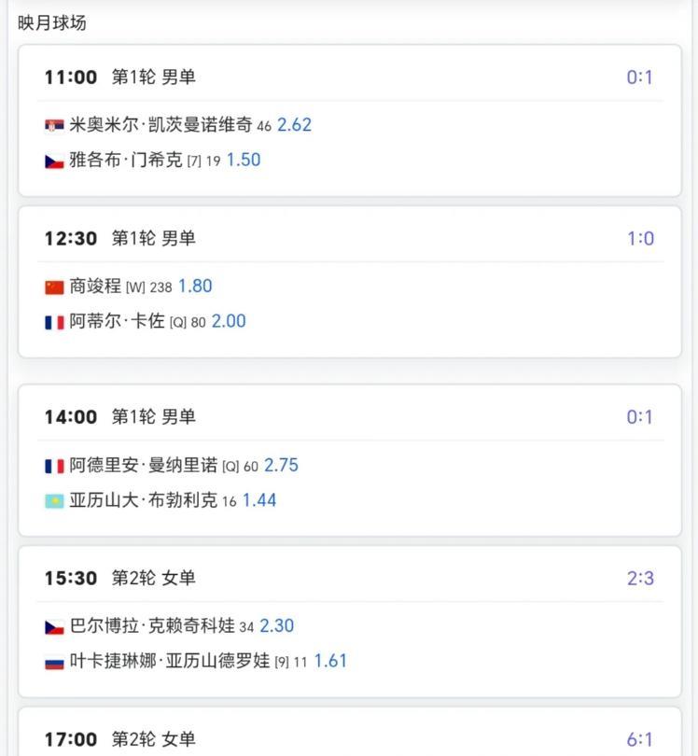Open head-to-head 6:1 of 17:00 match
This screenshot has width=698, height=756.
click(639, 740)
